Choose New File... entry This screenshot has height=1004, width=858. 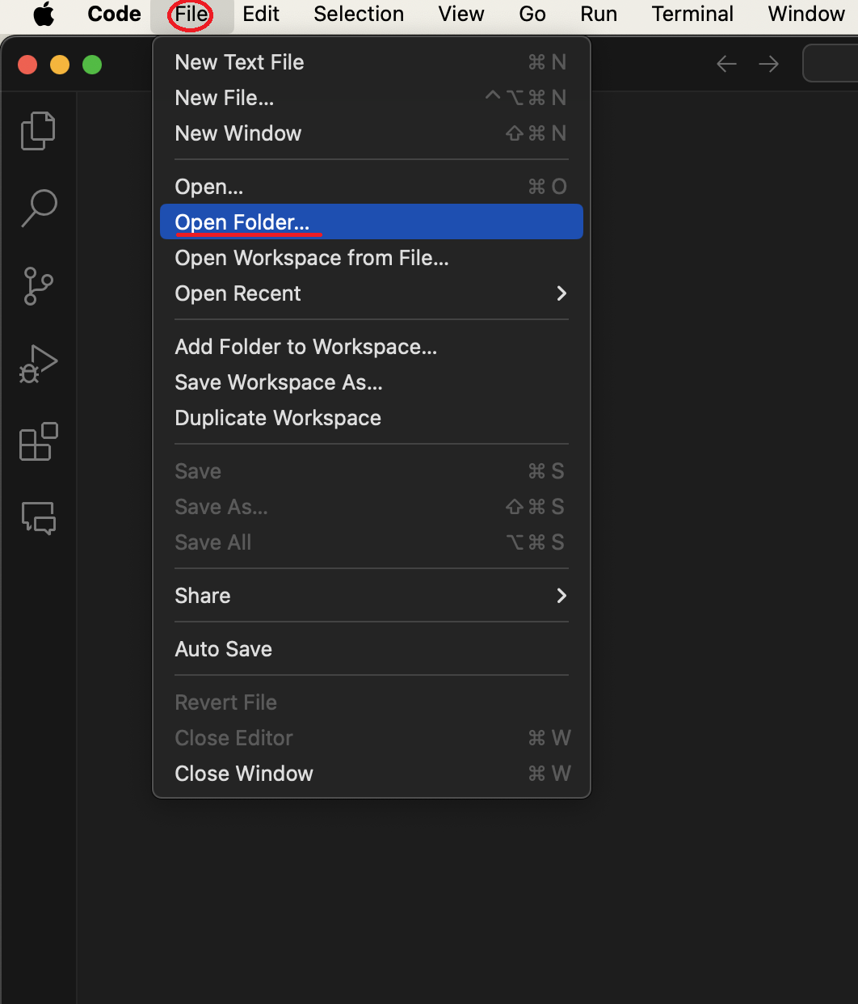[x=372, y=98]
